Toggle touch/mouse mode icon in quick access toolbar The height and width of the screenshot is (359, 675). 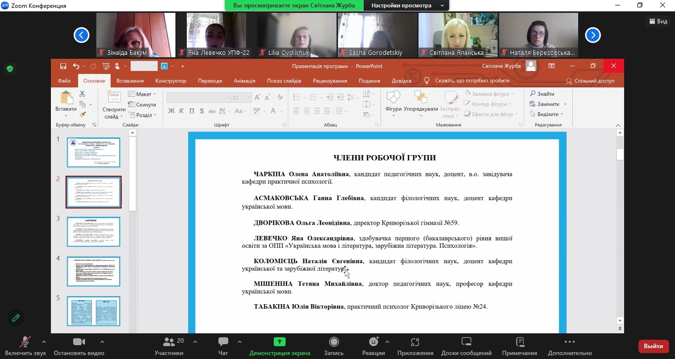pos(117,66)
